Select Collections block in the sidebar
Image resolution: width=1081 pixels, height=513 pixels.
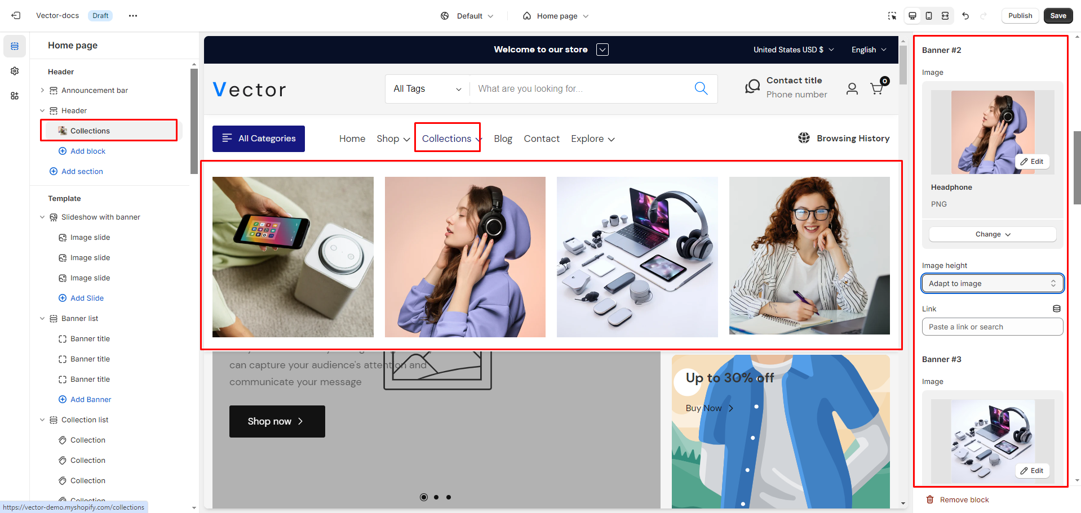point(90,131)
